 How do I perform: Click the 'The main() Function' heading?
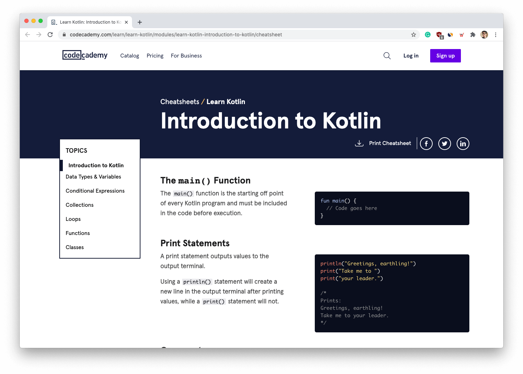(x=205, y=181)
